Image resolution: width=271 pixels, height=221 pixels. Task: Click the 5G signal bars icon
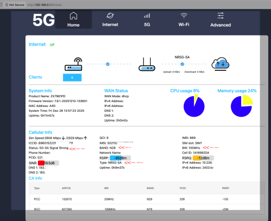[147, 16]
